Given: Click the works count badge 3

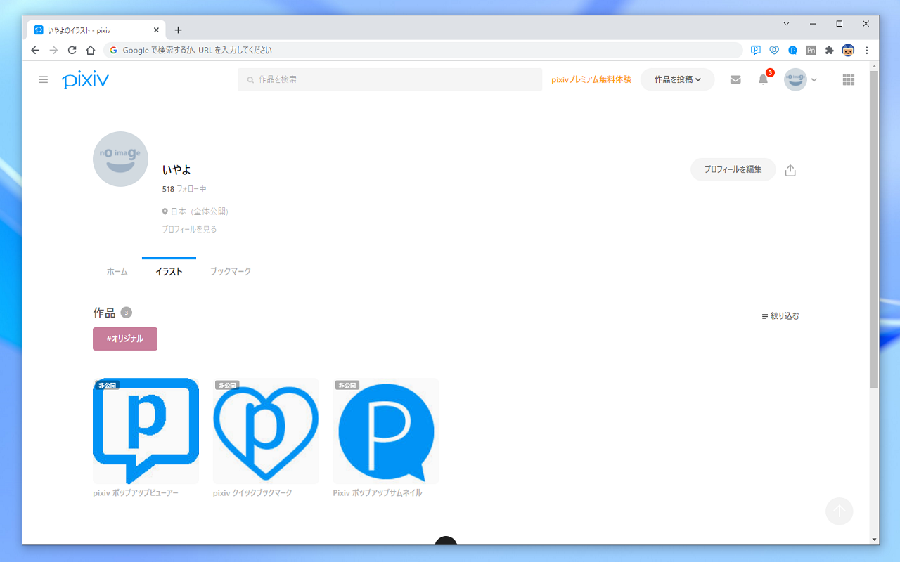Looking at the screenshot, I should tap(126, 313).
